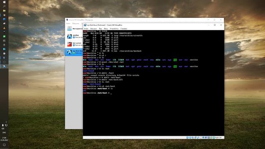Image resolution: width=265 pixels, height=149 pixels.
Task: Click the lsblk MOUNTPOINTS header in terminal
Action: pos(125,33)
